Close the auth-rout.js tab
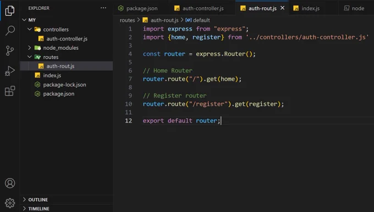Viewport: 374px width, 212px height. (282, 8)
